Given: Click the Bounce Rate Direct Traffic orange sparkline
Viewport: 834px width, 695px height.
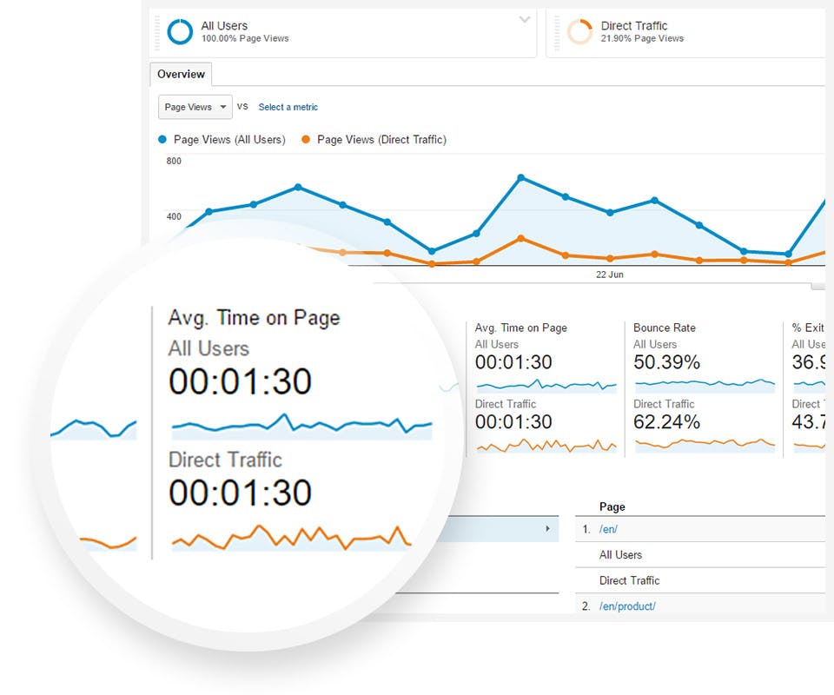Looking at the screenshot, I should (x=705, y=445).
